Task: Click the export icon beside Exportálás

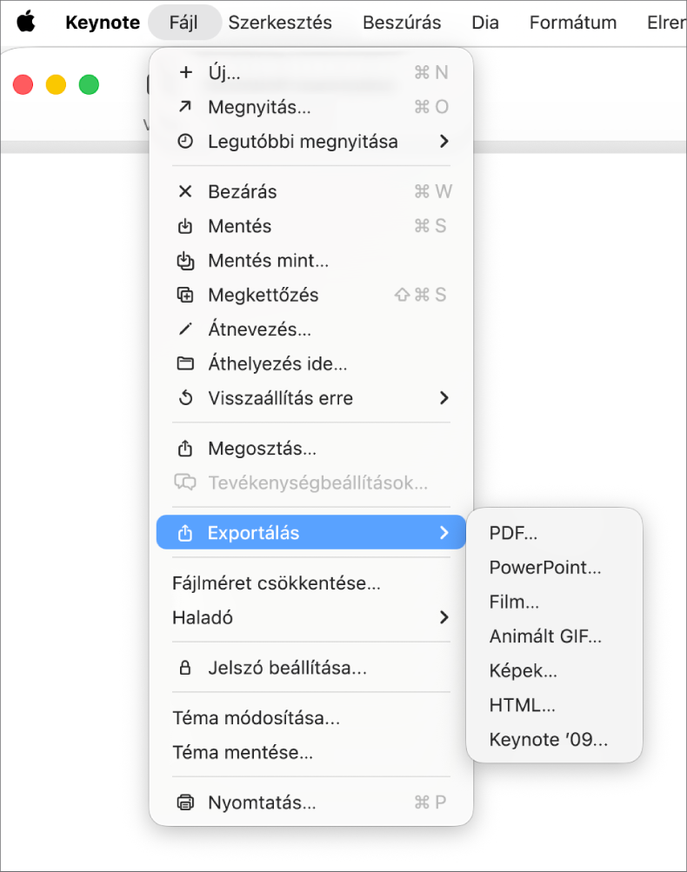Action: (x=185, y=533)
